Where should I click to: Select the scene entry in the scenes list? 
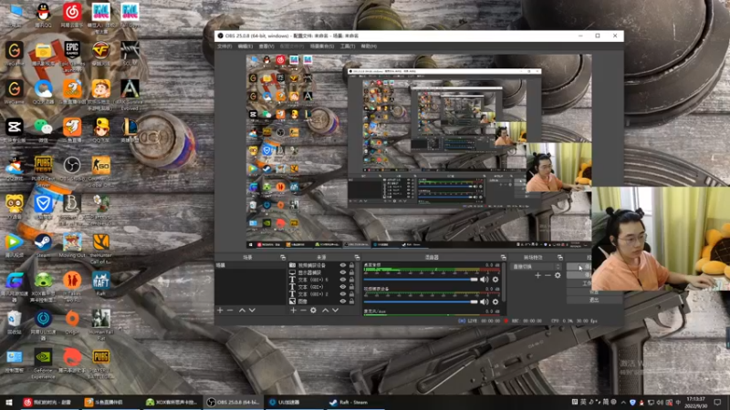250,265
